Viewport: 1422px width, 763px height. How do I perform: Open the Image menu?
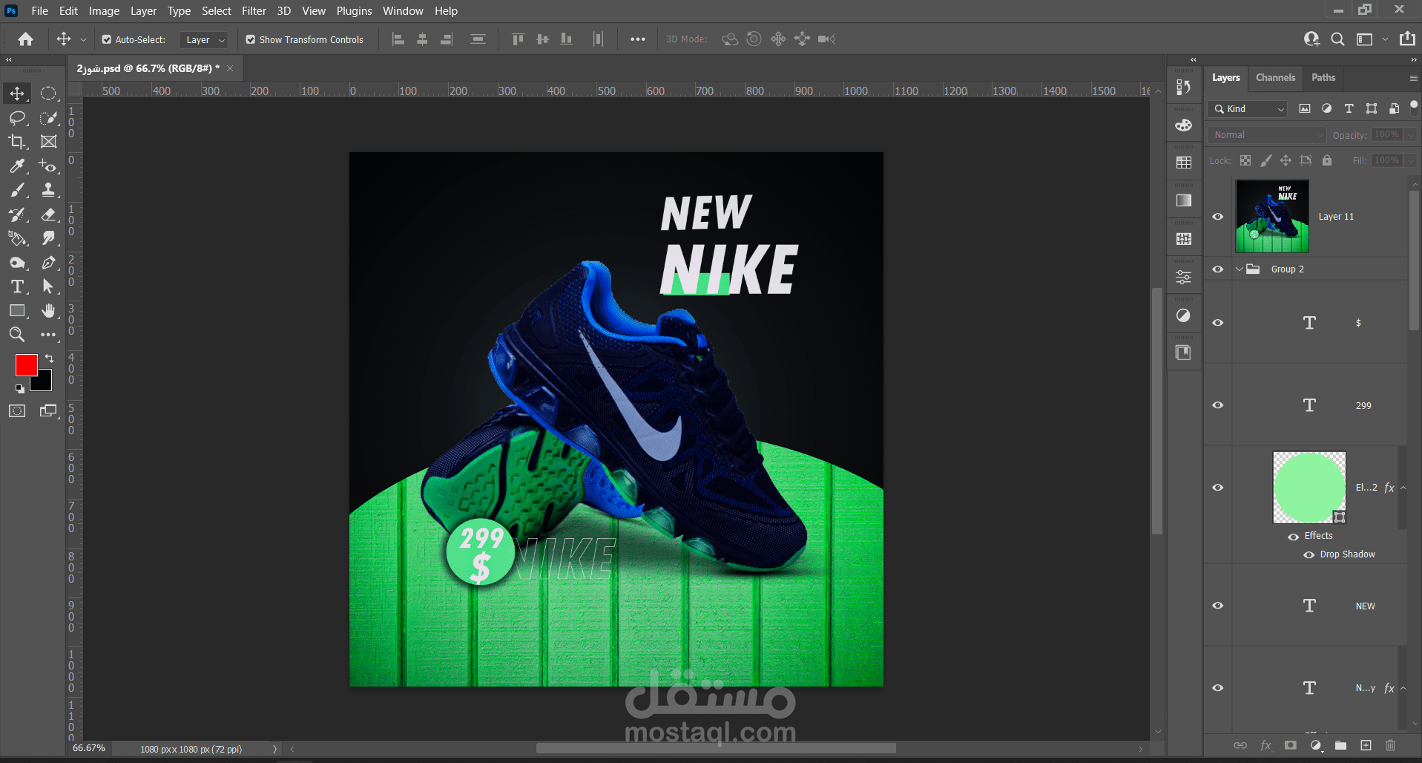coord(104,11)
